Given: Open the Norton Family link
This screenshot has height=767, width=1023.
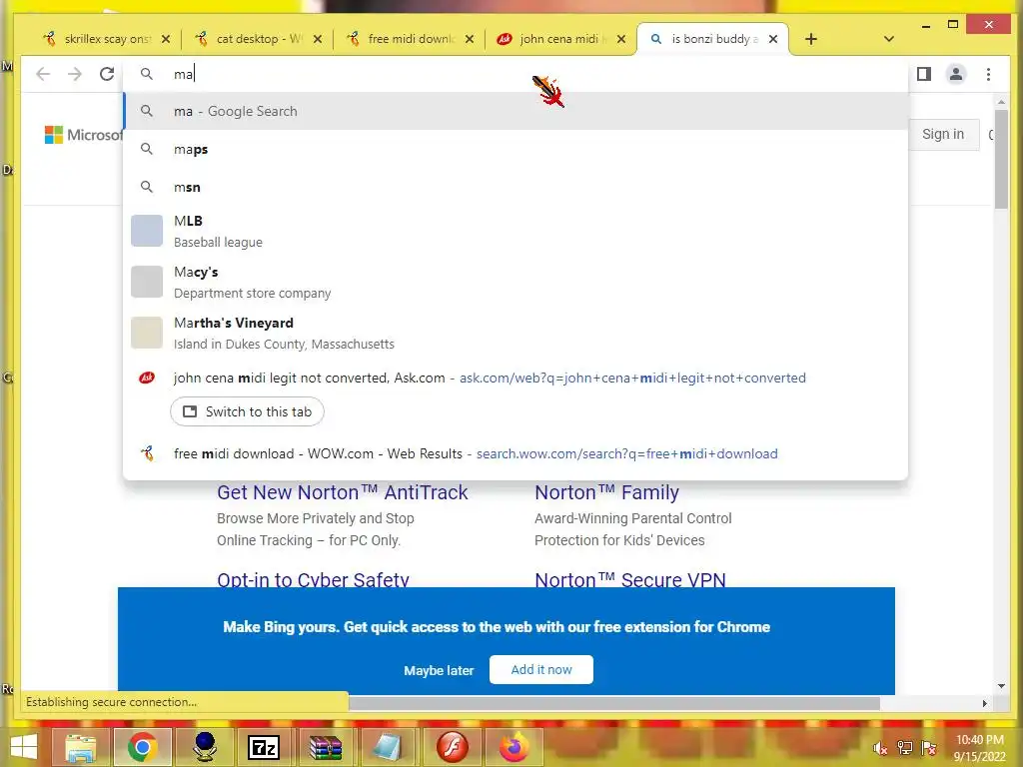Looking at the screenshot, I should (x=606, y=492).
